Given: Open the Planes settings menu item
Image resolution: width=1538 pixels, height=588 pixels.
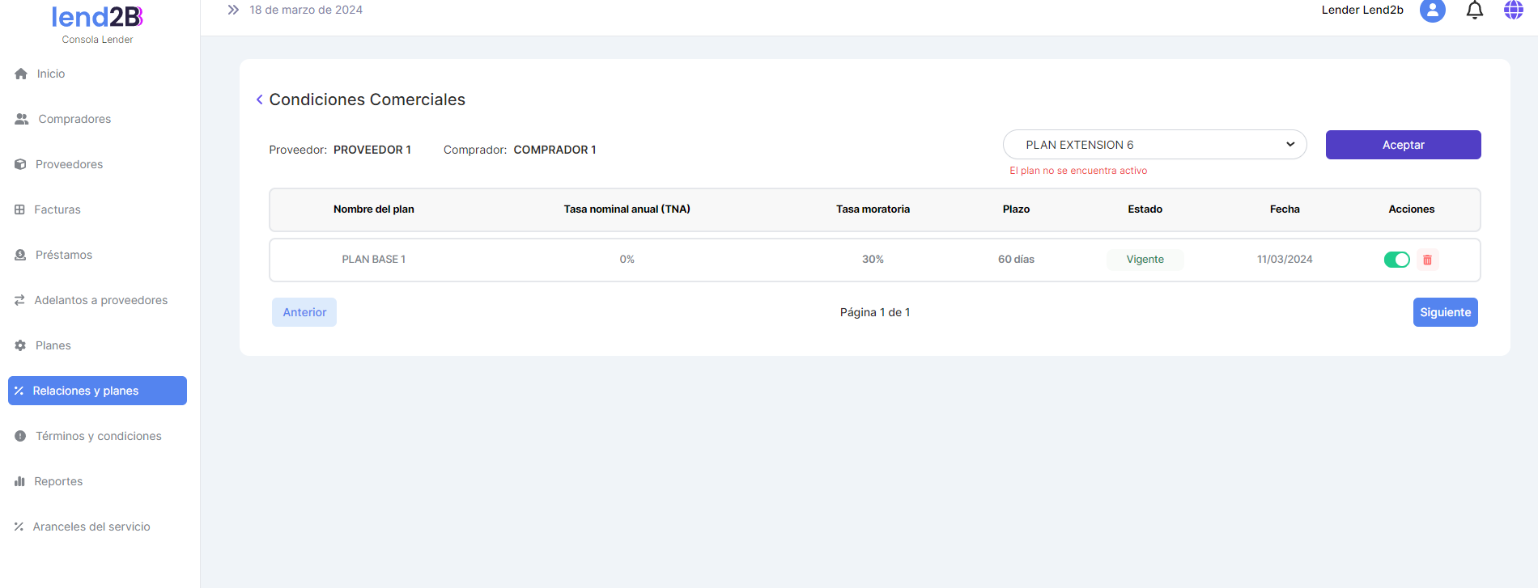Looking at the screenshot, I should 53,345.
